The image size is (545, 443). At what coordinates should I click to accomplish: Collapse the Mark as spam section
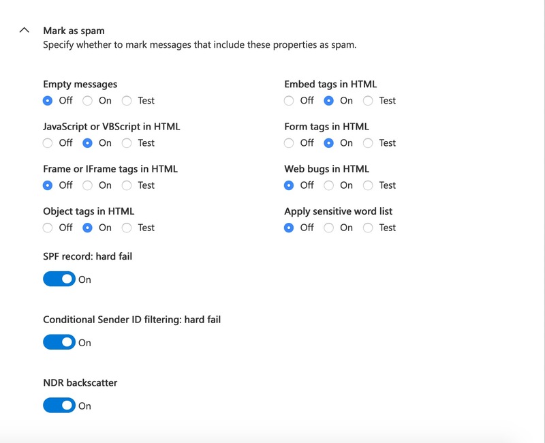pyautogui.click(x=24, y=30)
